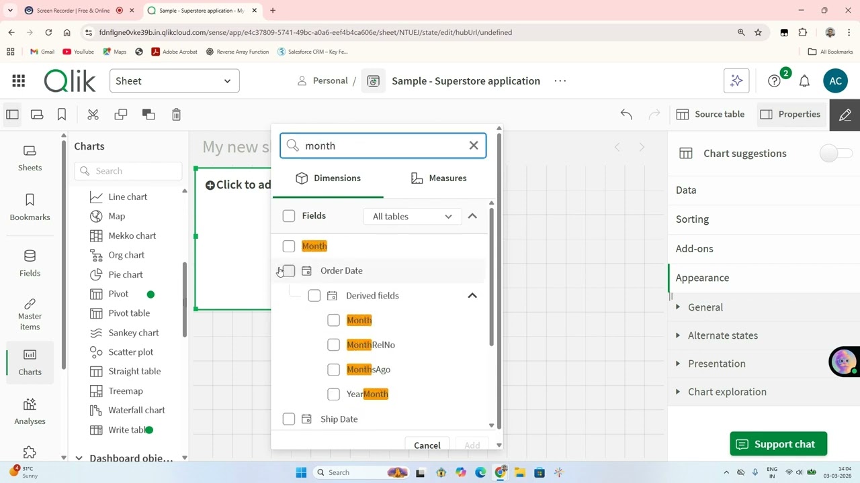Open the Sheets panel

click(30, 159)
